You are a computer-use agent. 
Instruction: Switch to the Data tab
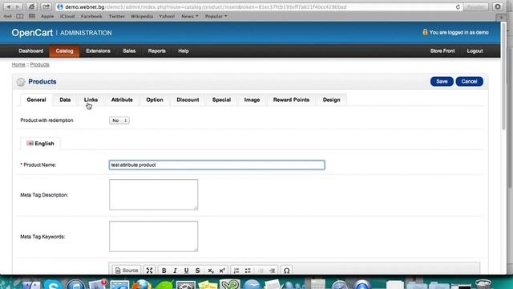point(65,100)
